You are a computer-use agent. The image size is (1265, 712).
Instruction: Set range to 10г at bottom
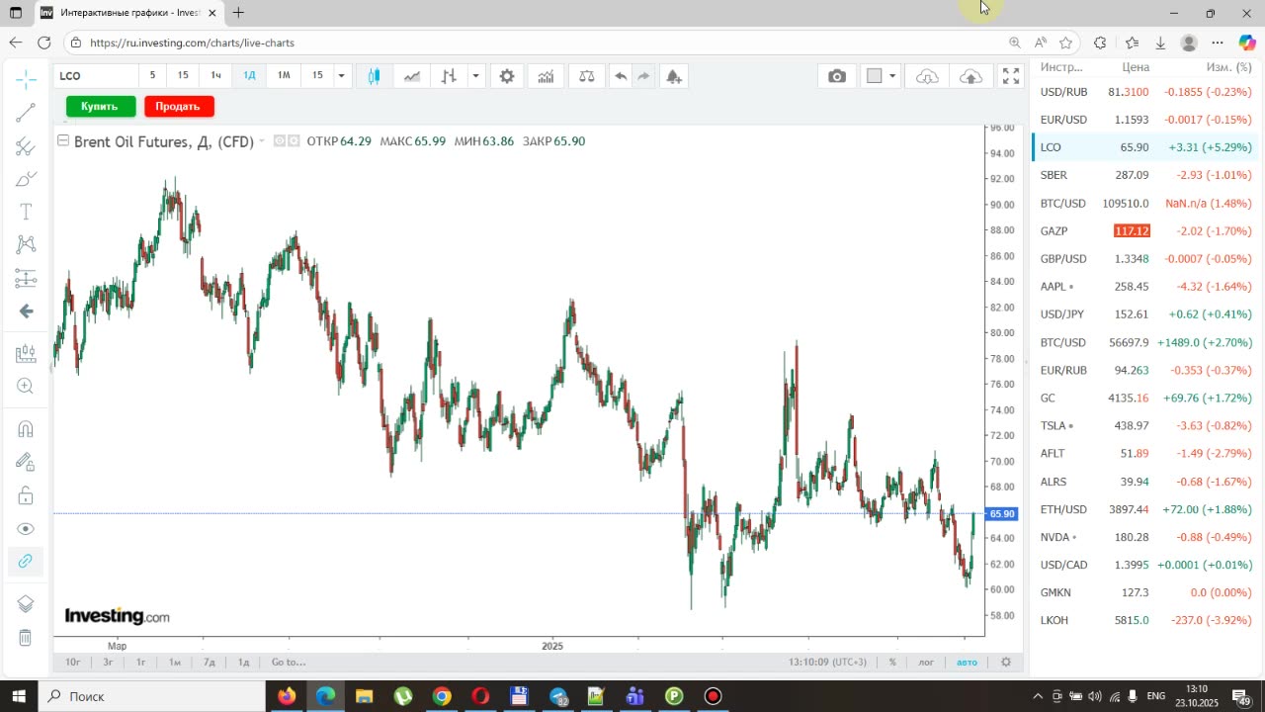tap(72, 662)
